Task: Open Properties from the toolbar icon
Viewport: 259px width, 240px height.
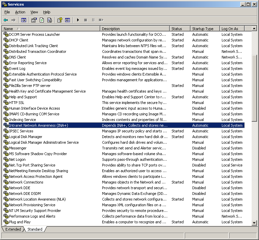Action: click(x=34, y=20)
